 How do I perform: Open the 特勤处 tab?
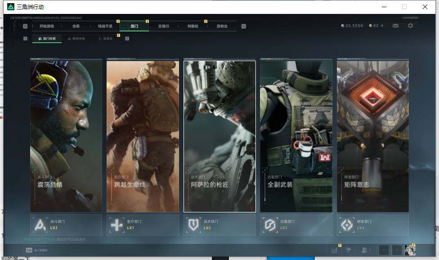point(193,26)
